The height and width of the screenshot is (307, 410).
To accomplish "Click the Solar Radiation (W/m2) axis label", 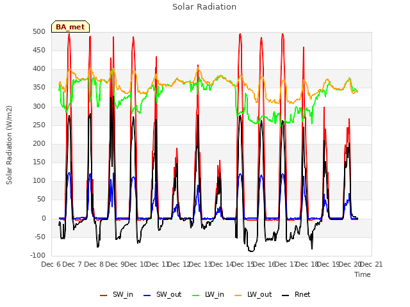I will [9, 145].
